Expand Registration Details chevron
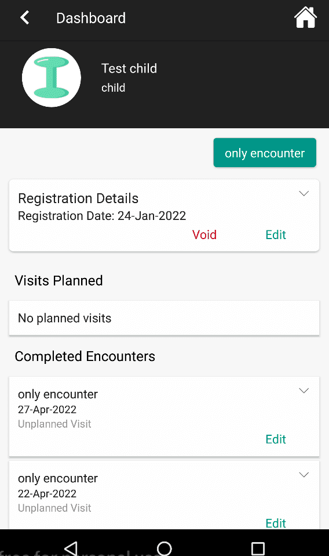This screenshot has width=329, height=556. (x=304, y=194)
